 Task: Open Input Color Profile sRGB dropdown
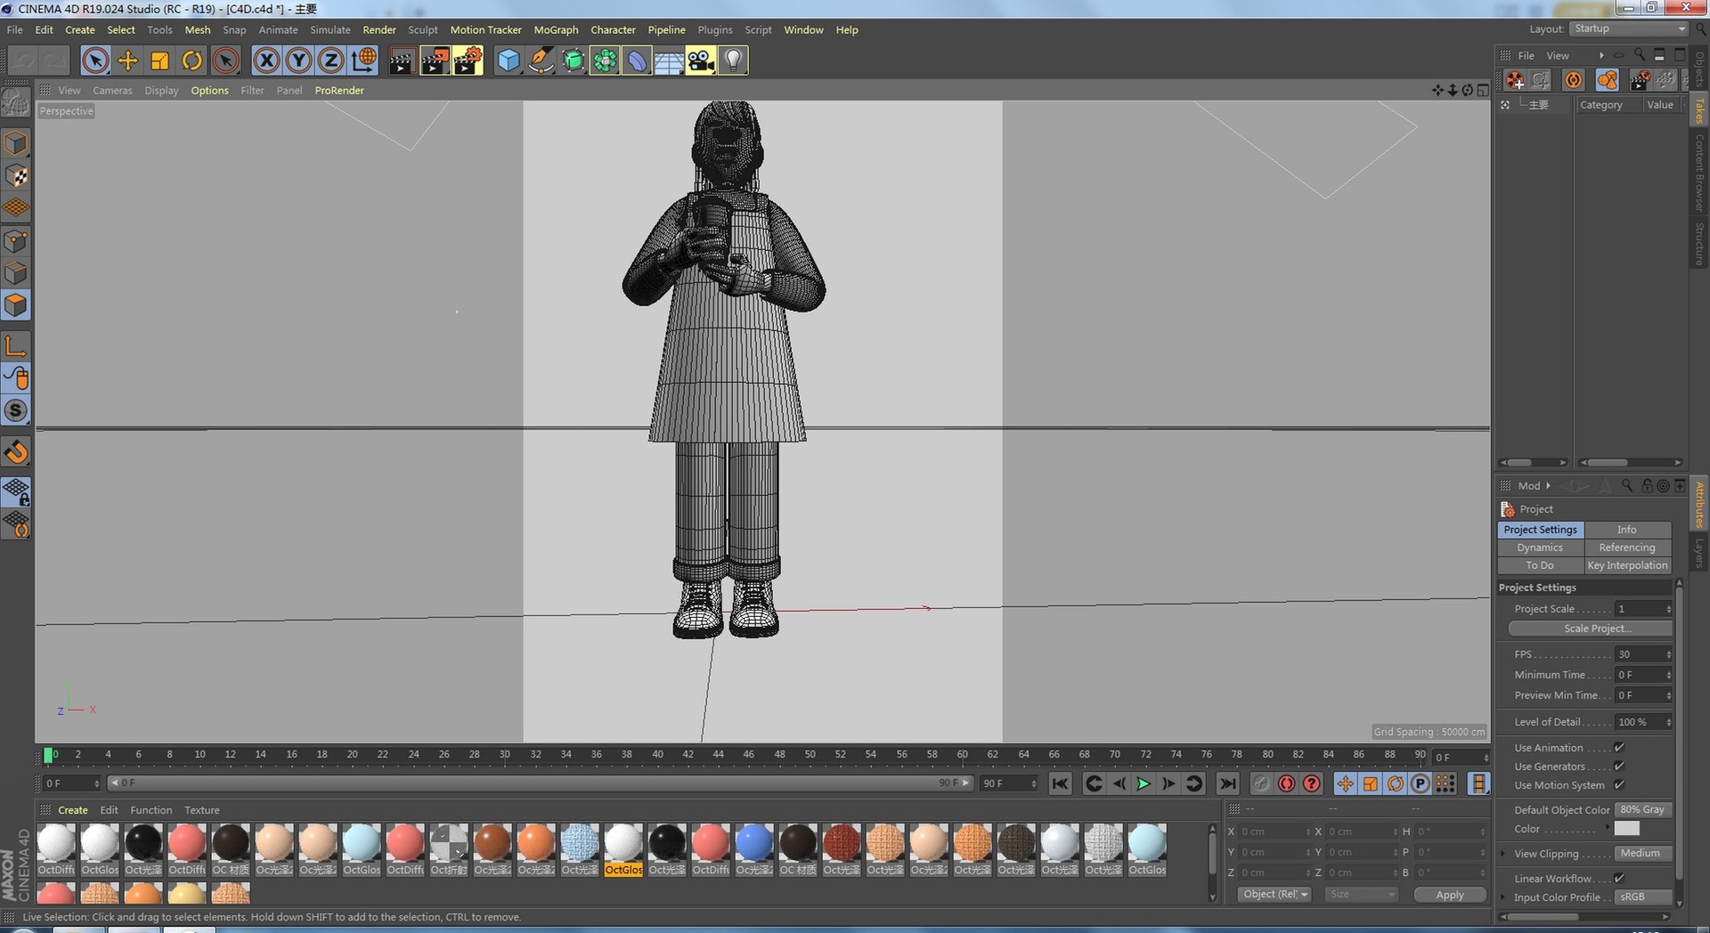(1643, 897)
